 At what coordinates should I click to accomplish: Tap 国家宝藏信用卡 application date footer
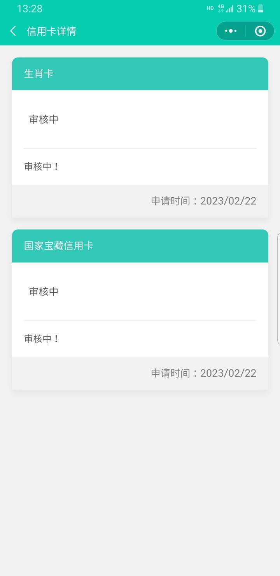pos(140,373)
